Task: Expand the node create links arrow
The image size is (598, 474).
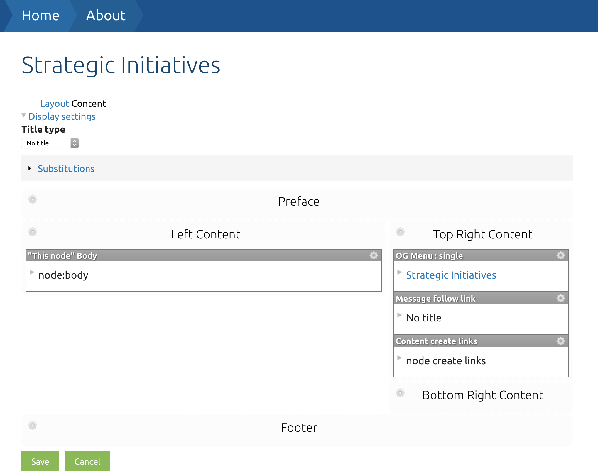Action: click(399, 358)
